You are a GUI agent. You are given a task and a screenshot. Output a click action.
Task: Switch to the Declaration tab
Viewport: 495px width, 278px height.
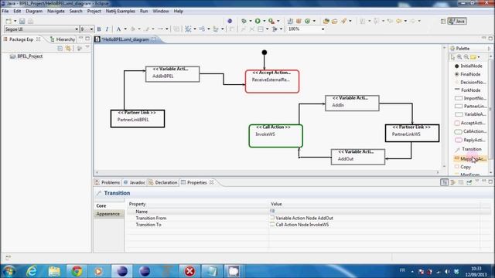click(163, 182)
